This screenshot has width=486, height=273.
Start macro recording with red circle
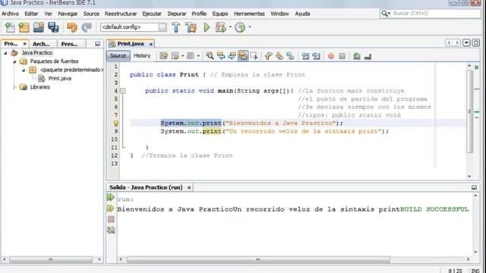[x=331, y=56]
